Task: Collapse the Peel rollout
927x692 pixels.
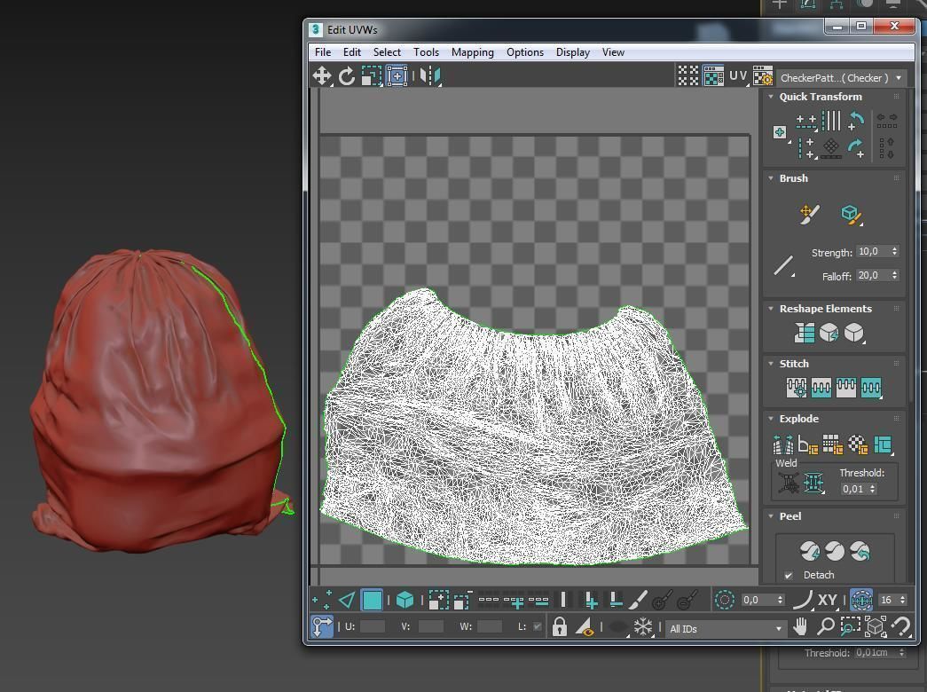Action: (x=771, y=515)
